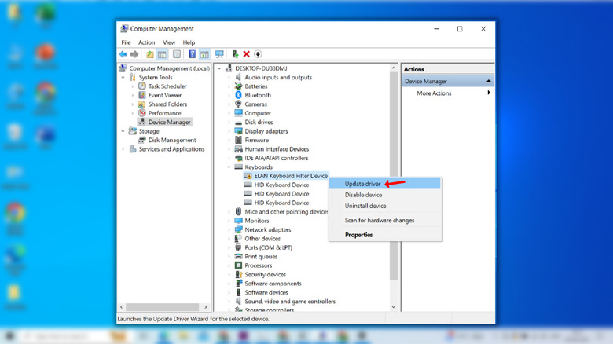The image size is (613, 344).
Task: Open the Help menu
Action: pyautogui.click(x=189, y=42)
